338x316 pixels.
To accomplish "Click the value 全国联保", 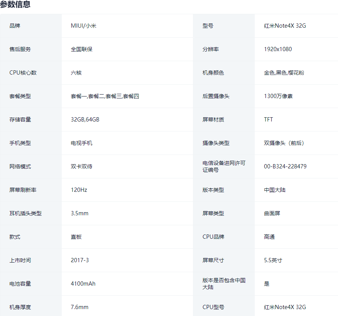I will 81,49.
